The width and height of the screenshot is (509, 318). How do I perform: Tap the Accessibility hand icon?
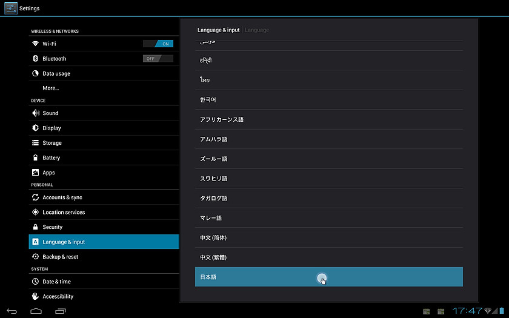tap(35, 296)
